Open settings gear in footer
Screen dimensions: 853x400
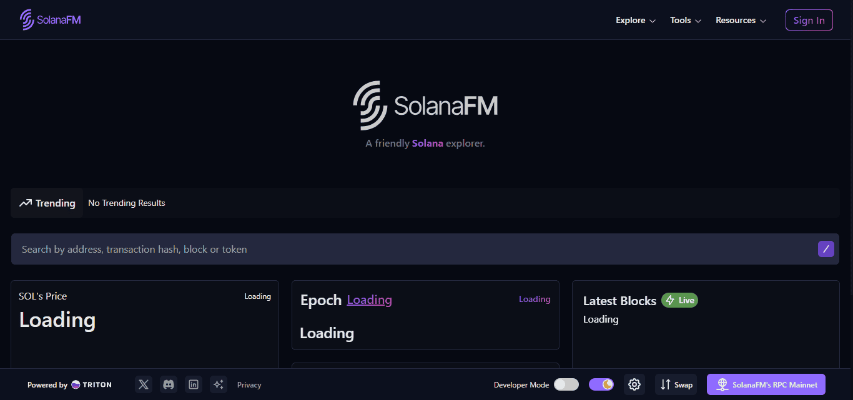(x=634, y=384)
